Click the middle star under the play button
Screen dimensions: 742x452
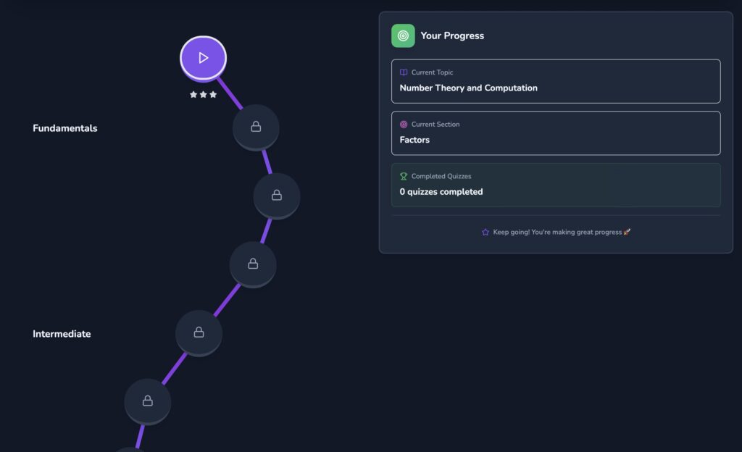pyautogui.click(x=204, y=95)
